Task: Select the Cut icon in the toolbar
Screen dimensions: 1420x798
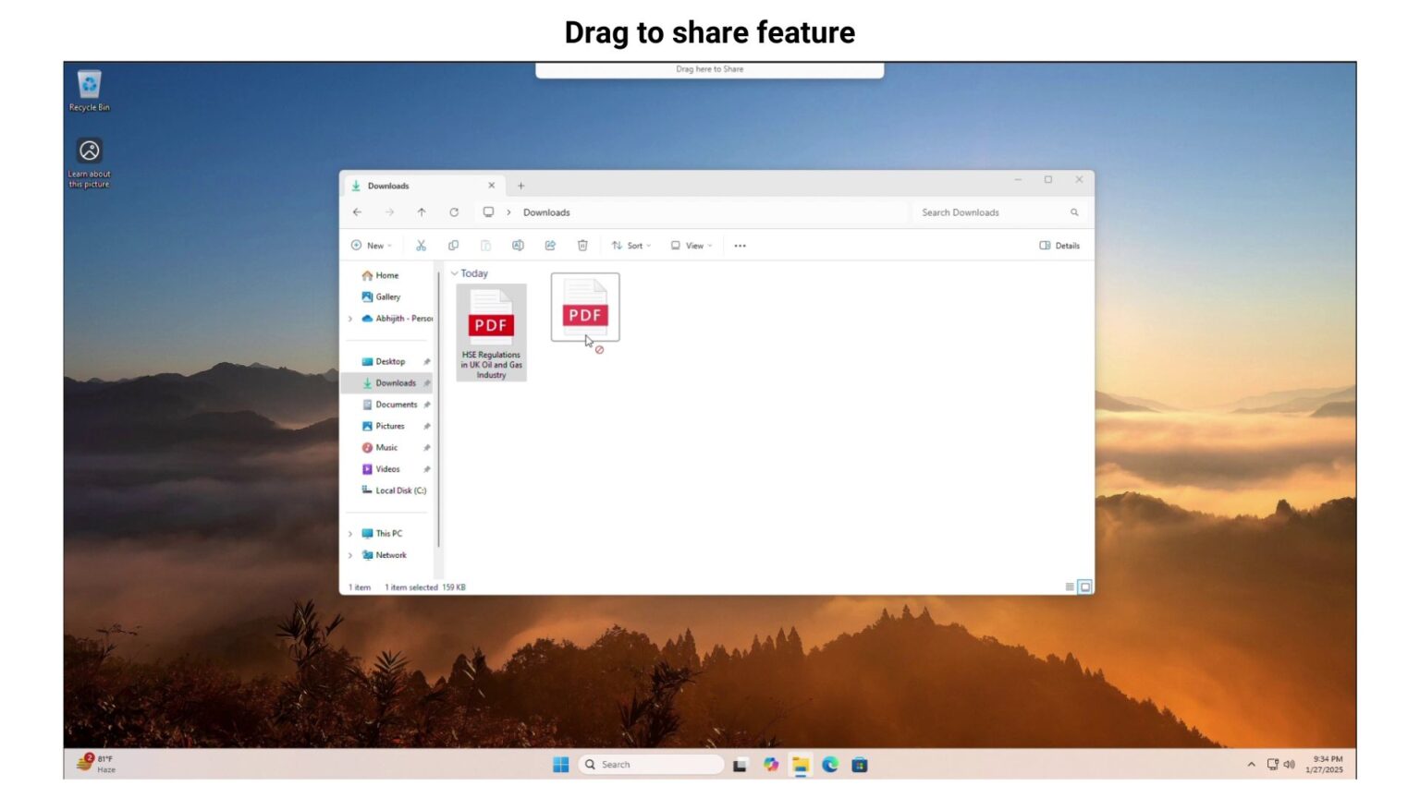Action: click(421, 245)
